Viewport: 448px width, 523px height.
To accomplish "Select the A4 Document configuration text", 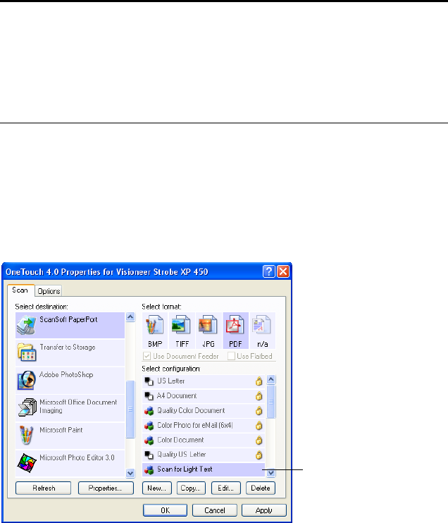I will pyautogui.click(x=177, y=396).
